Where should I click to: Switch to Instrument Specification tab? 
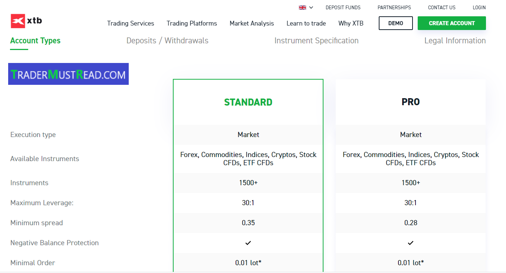point(316,41)
